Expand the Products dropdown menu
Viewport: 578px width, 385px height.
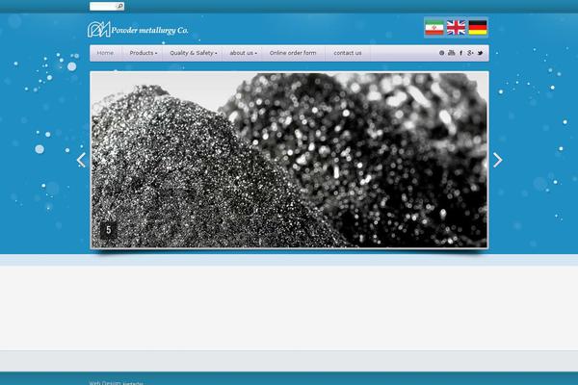pos(144,53)
